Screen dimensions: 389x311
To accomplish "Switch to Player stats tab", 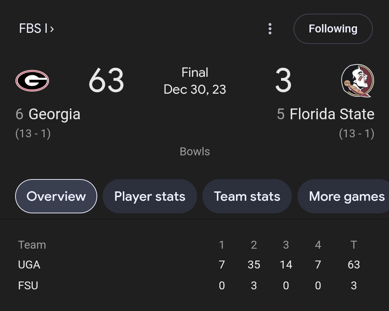I will click(150, 196).
